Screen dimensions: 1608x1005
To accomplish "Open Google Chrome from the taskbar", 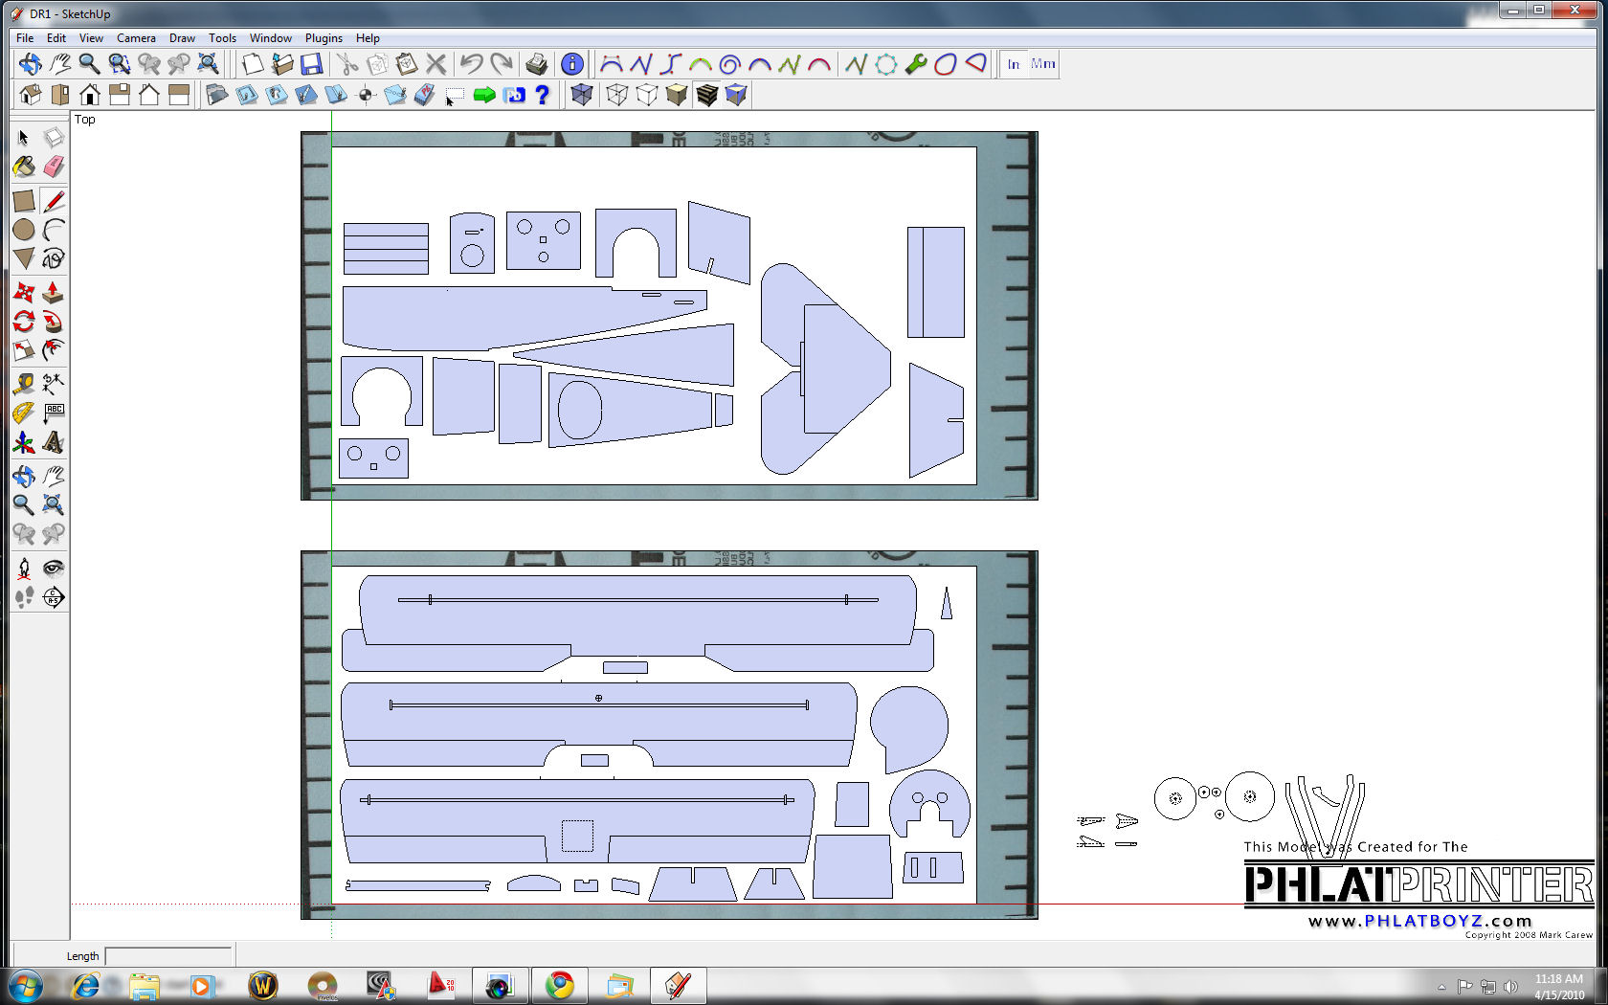I will (560, 985).
